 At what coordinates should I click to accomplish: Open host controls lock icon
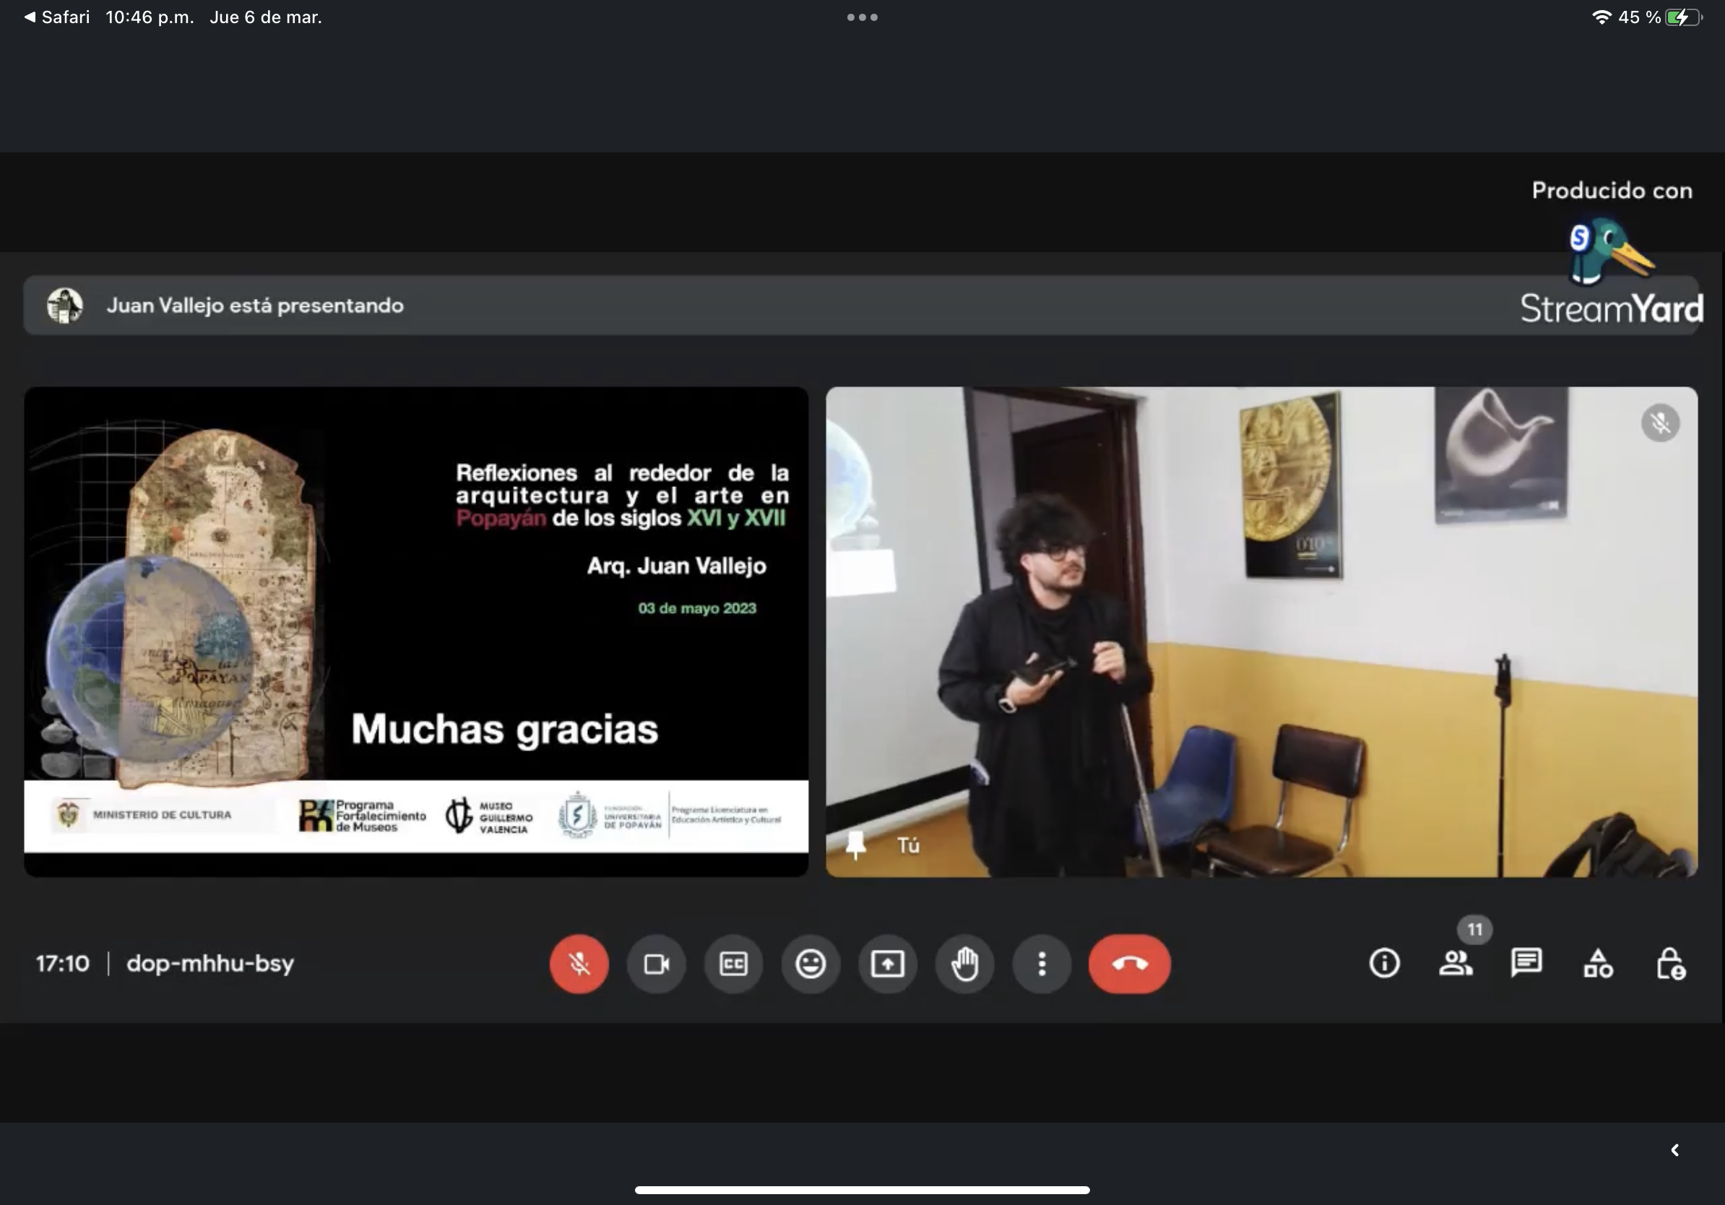pyautogui.click(x=1670, y=963)
